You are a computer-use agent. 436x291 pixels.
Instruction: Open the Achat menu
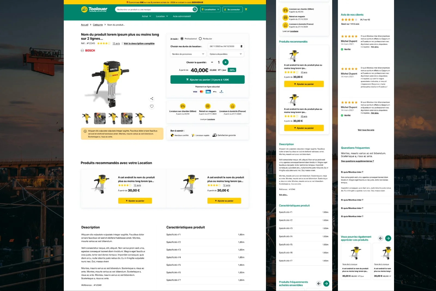(x=146, y=16)
